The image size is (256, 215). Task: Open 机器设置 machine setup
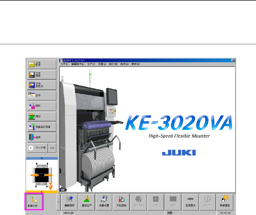point(104,202)
